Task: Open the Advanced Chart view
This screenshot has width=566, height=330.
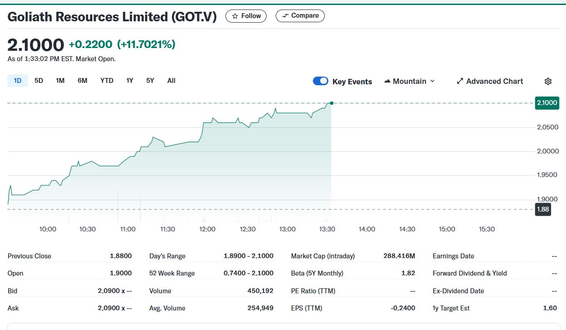Action: pos(490,82)
